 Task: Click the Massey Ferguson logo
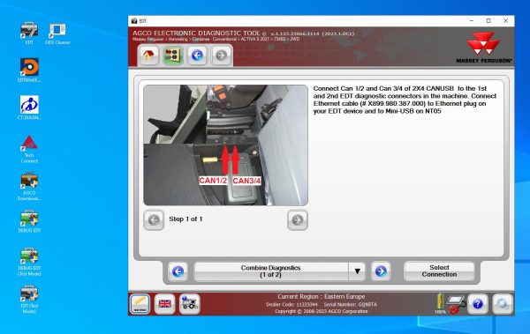pyautogui.click(x=484, y=48)
